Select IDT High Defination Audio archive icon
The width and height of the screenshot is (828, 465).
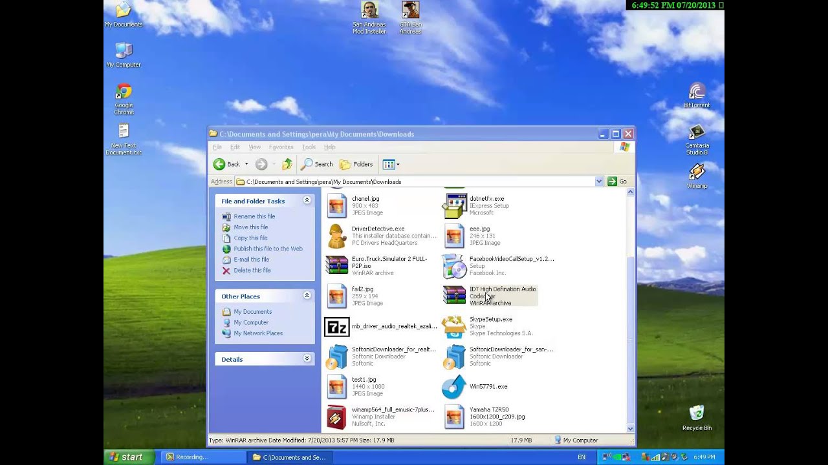point(455,296)
